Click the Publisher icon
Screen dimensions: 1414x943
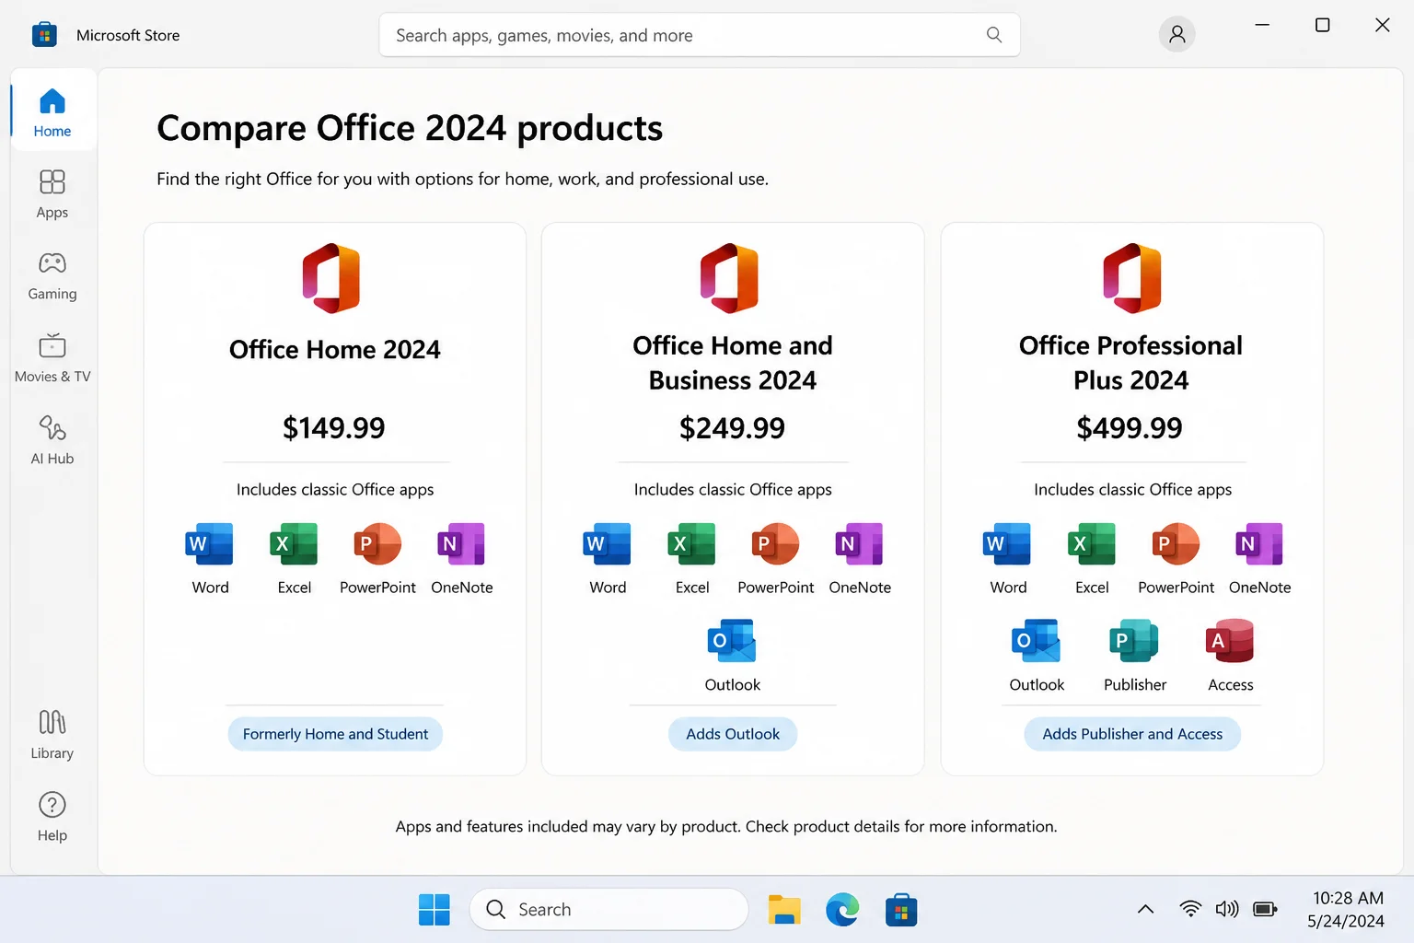(x=1134, y=641)
